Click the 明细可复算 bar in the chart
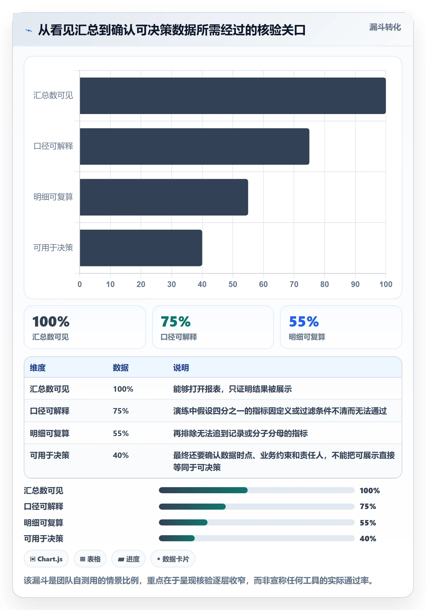 point(164,197)
